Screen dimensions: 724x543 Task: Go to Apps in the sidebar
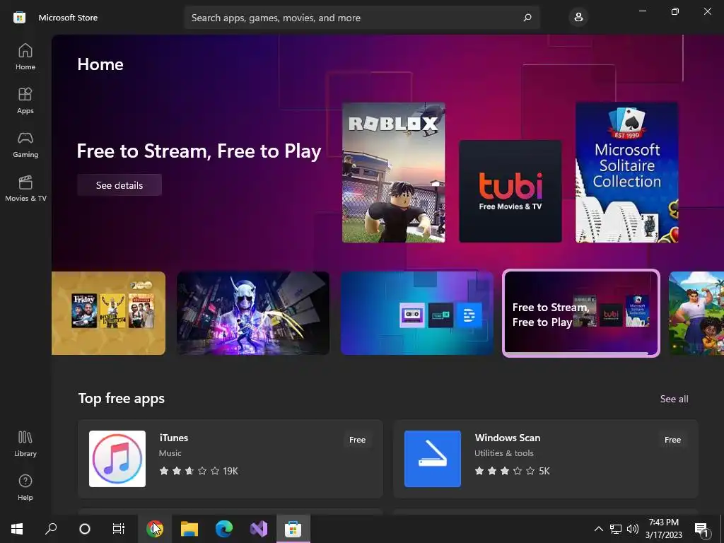tap(25, 100)
